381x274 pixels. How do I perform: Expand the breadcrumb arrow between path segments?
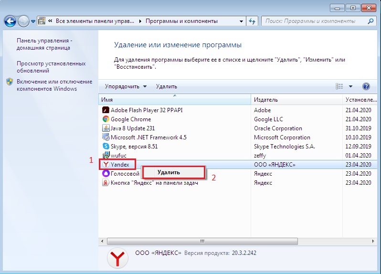[x=140, y=21]
